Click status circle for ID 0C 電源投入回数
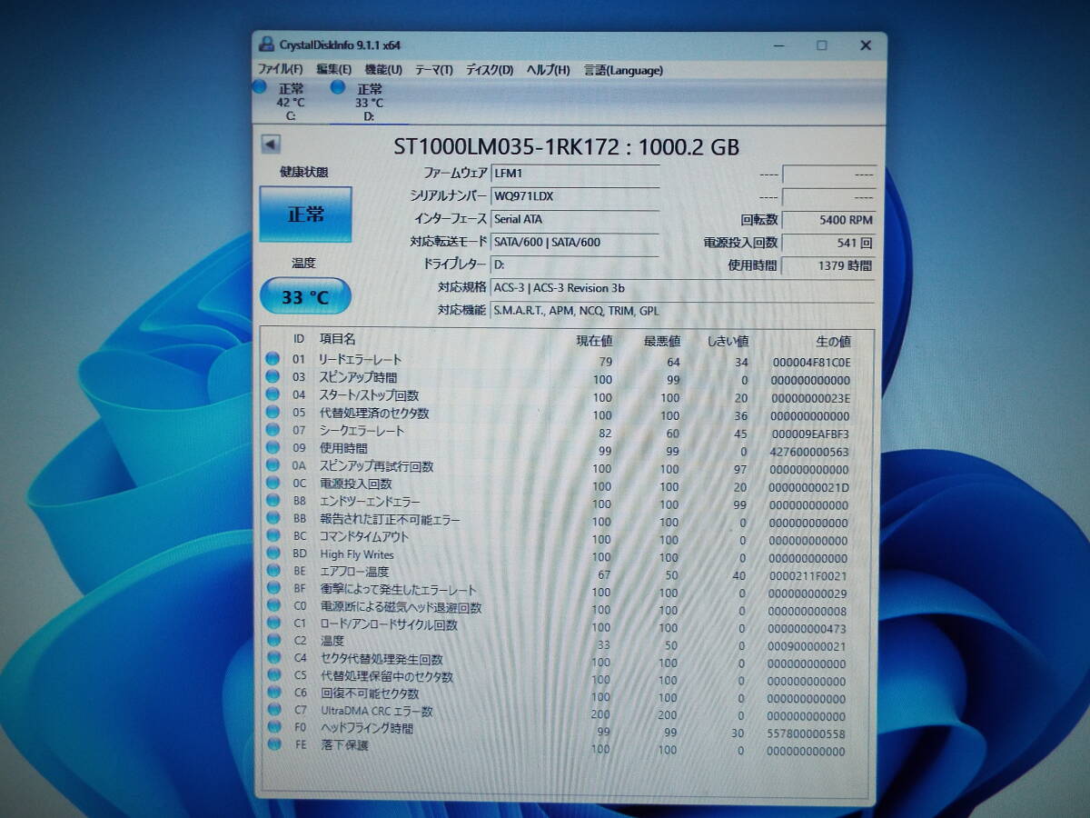Screen dimensions: 1090x818 click(x=272, y=484)
